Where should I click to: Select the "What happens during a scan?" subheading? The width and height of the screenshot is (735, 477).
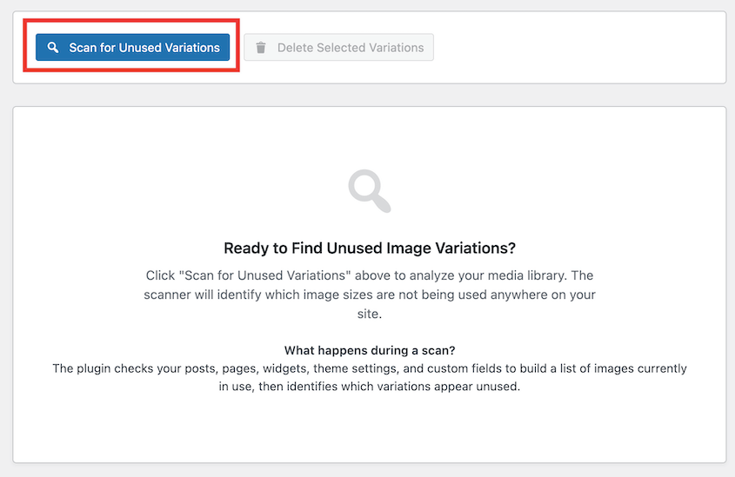tap(370, 350)
